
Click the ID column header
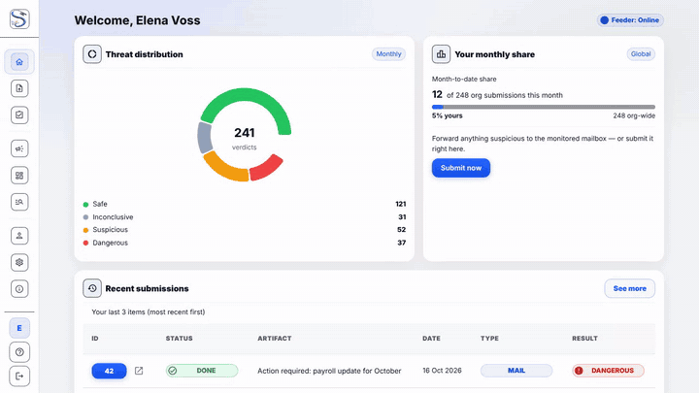pyautogui.click(x=95, y=339)
